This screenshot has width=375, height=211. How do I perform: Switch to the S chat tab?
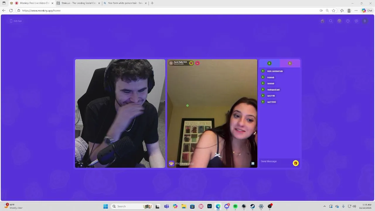pos(290,63)
